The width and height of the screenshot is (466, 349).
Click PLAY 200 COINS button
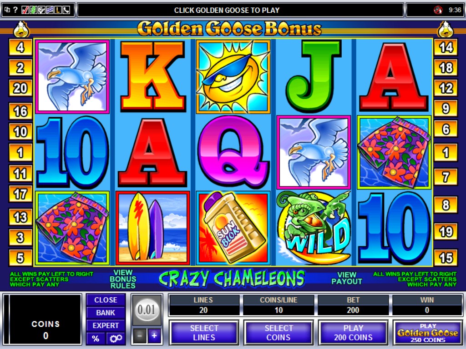tap(353, 333)
